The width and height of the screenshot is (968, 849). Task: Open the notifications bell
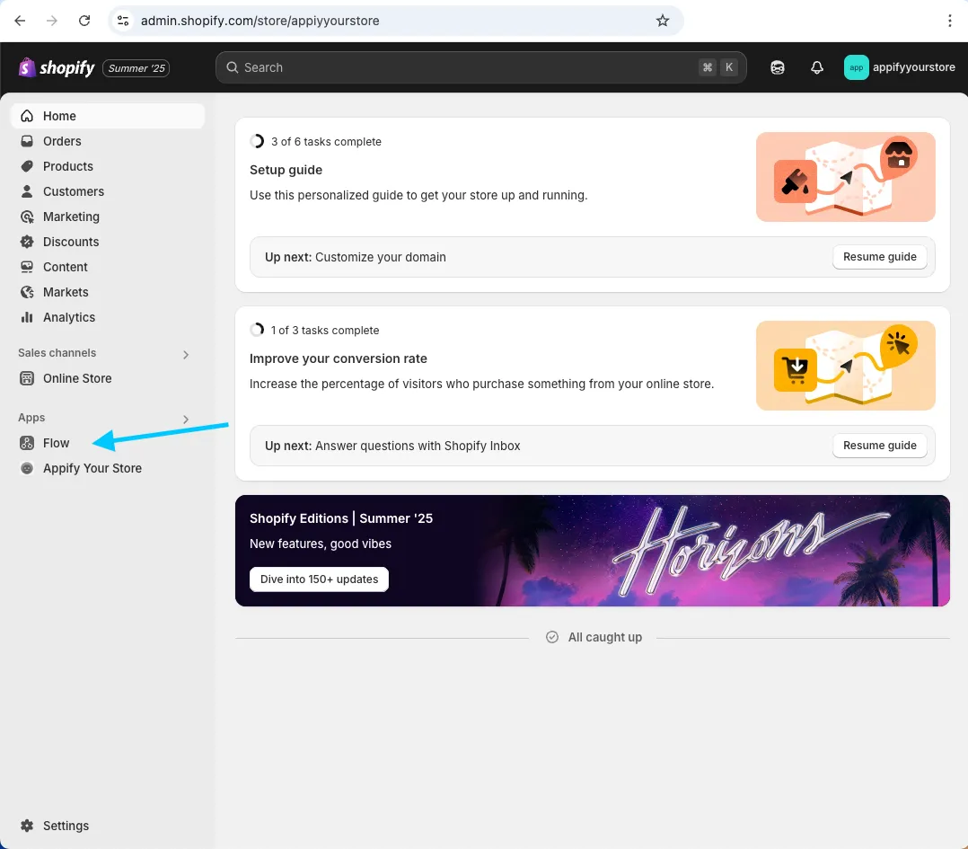coord(817,67)
